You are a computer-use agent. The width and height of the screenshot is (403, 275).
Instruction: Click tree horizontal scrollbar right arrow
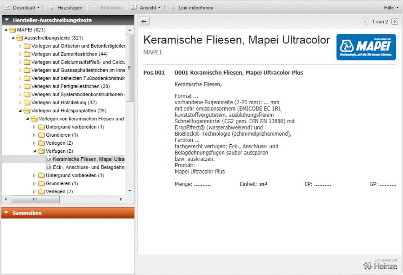[x=121, y=199]
